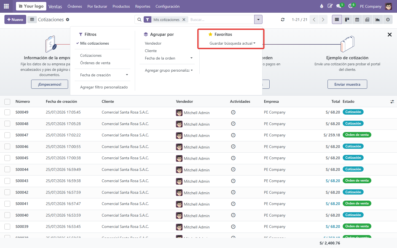The width and height of the screenshot is (397, 248).
Task: Open the conversations chat icon
Action: click(339, 6)
